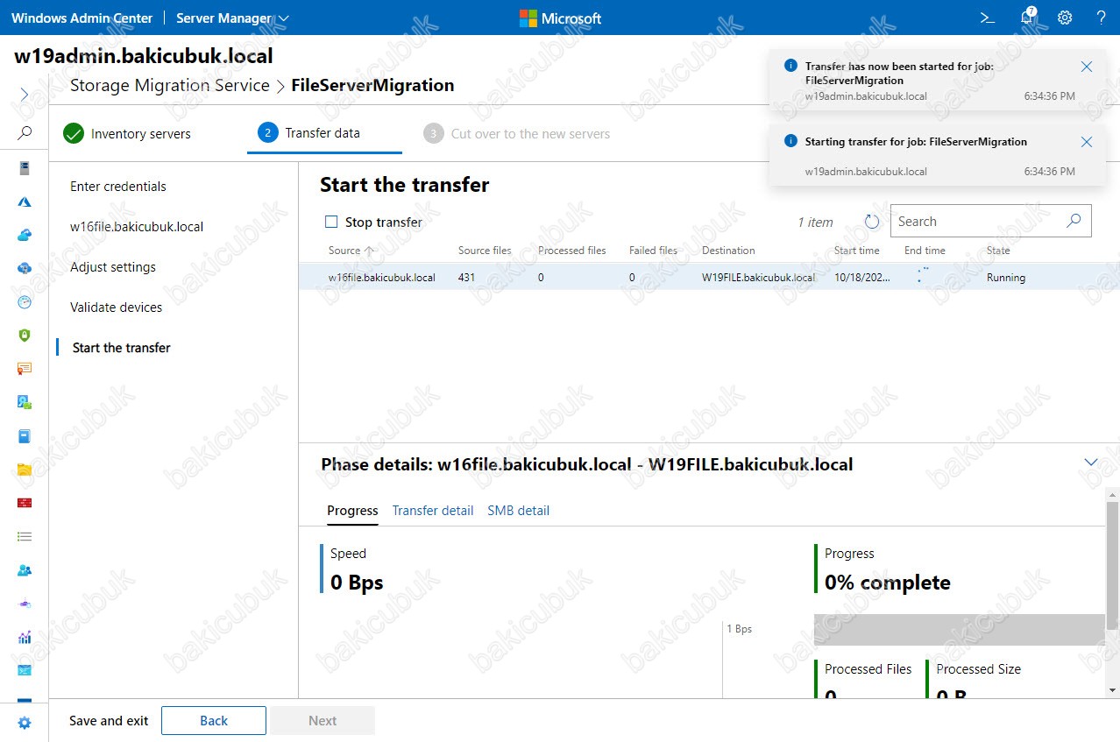Viewport: 1120px width, 742px height.
Task: Open the PowerShell console icon in header
Action: (987, 18)
